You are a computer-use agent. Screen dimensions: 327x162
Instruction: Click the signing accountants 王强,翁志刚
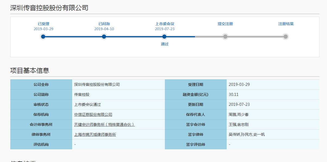[x=239, y=124]
